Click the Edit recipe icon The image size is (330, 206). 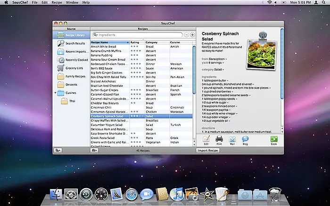(206, 140)
